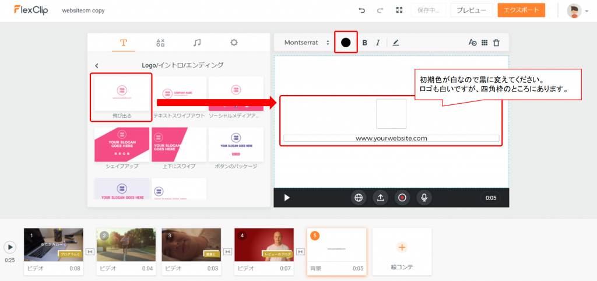Click the microphone voiceover icon
This screenshot has width=597, height=281.
424,198
